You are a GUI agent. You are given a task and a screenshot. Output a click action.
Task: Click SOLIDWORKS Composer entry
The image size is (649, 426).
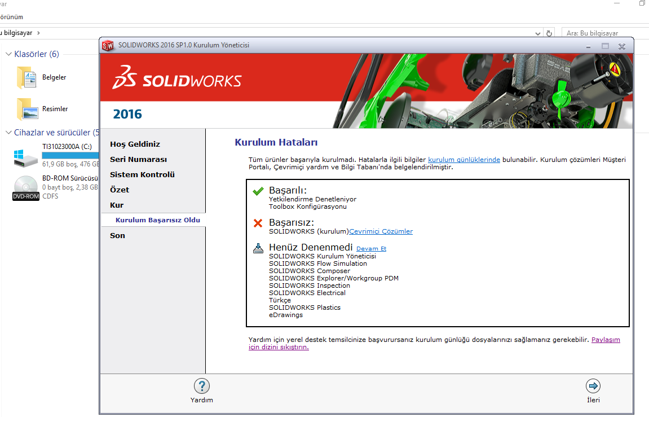click(310, 271)
